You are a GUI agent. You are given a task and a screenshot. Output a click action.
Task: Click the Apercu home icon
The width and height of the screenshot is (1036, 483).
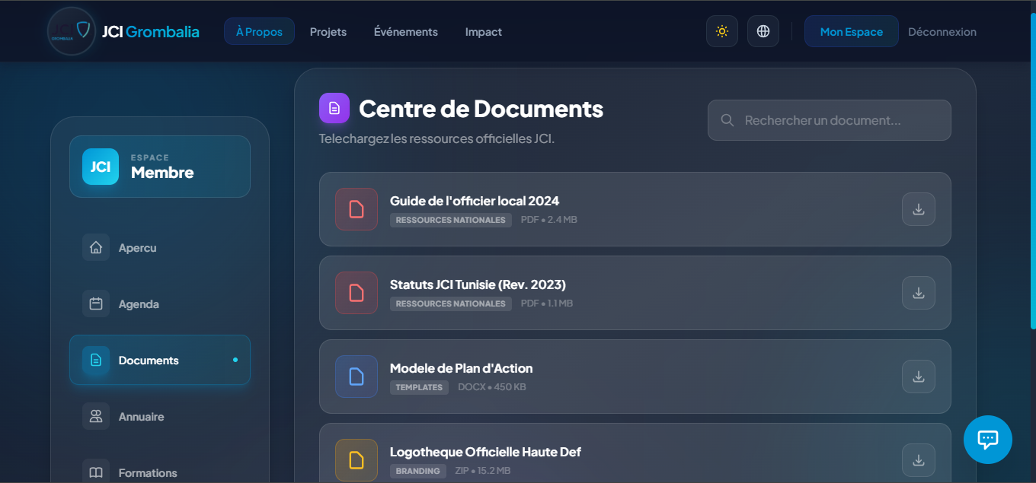click(x=96, y=248)
